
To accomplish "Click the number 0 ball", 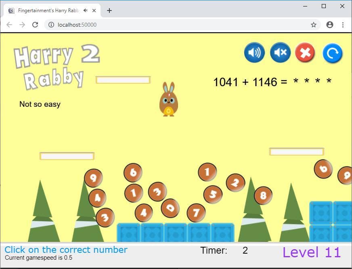I will tap(170, 208).
